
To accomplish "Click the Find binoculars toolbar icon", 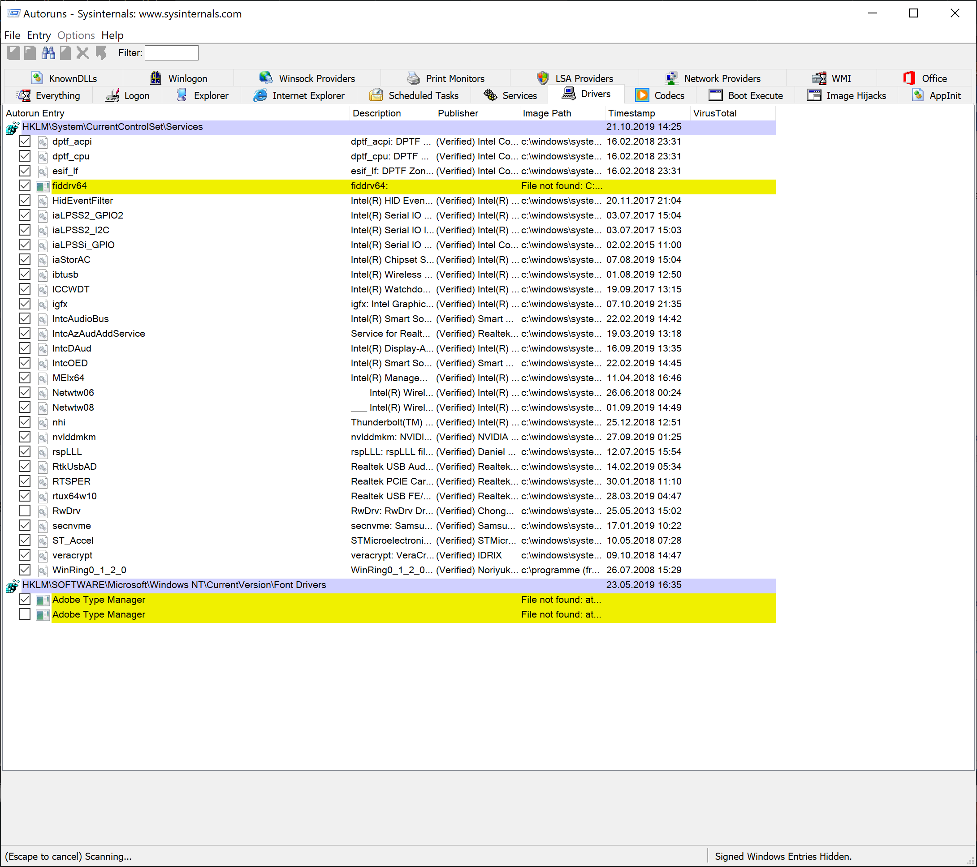I will (48, 53).
